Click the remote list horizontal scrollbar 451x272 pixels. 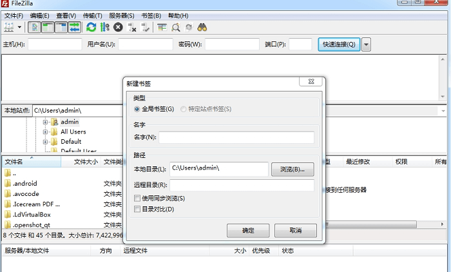pyautogui.click(x=371, y=224)
